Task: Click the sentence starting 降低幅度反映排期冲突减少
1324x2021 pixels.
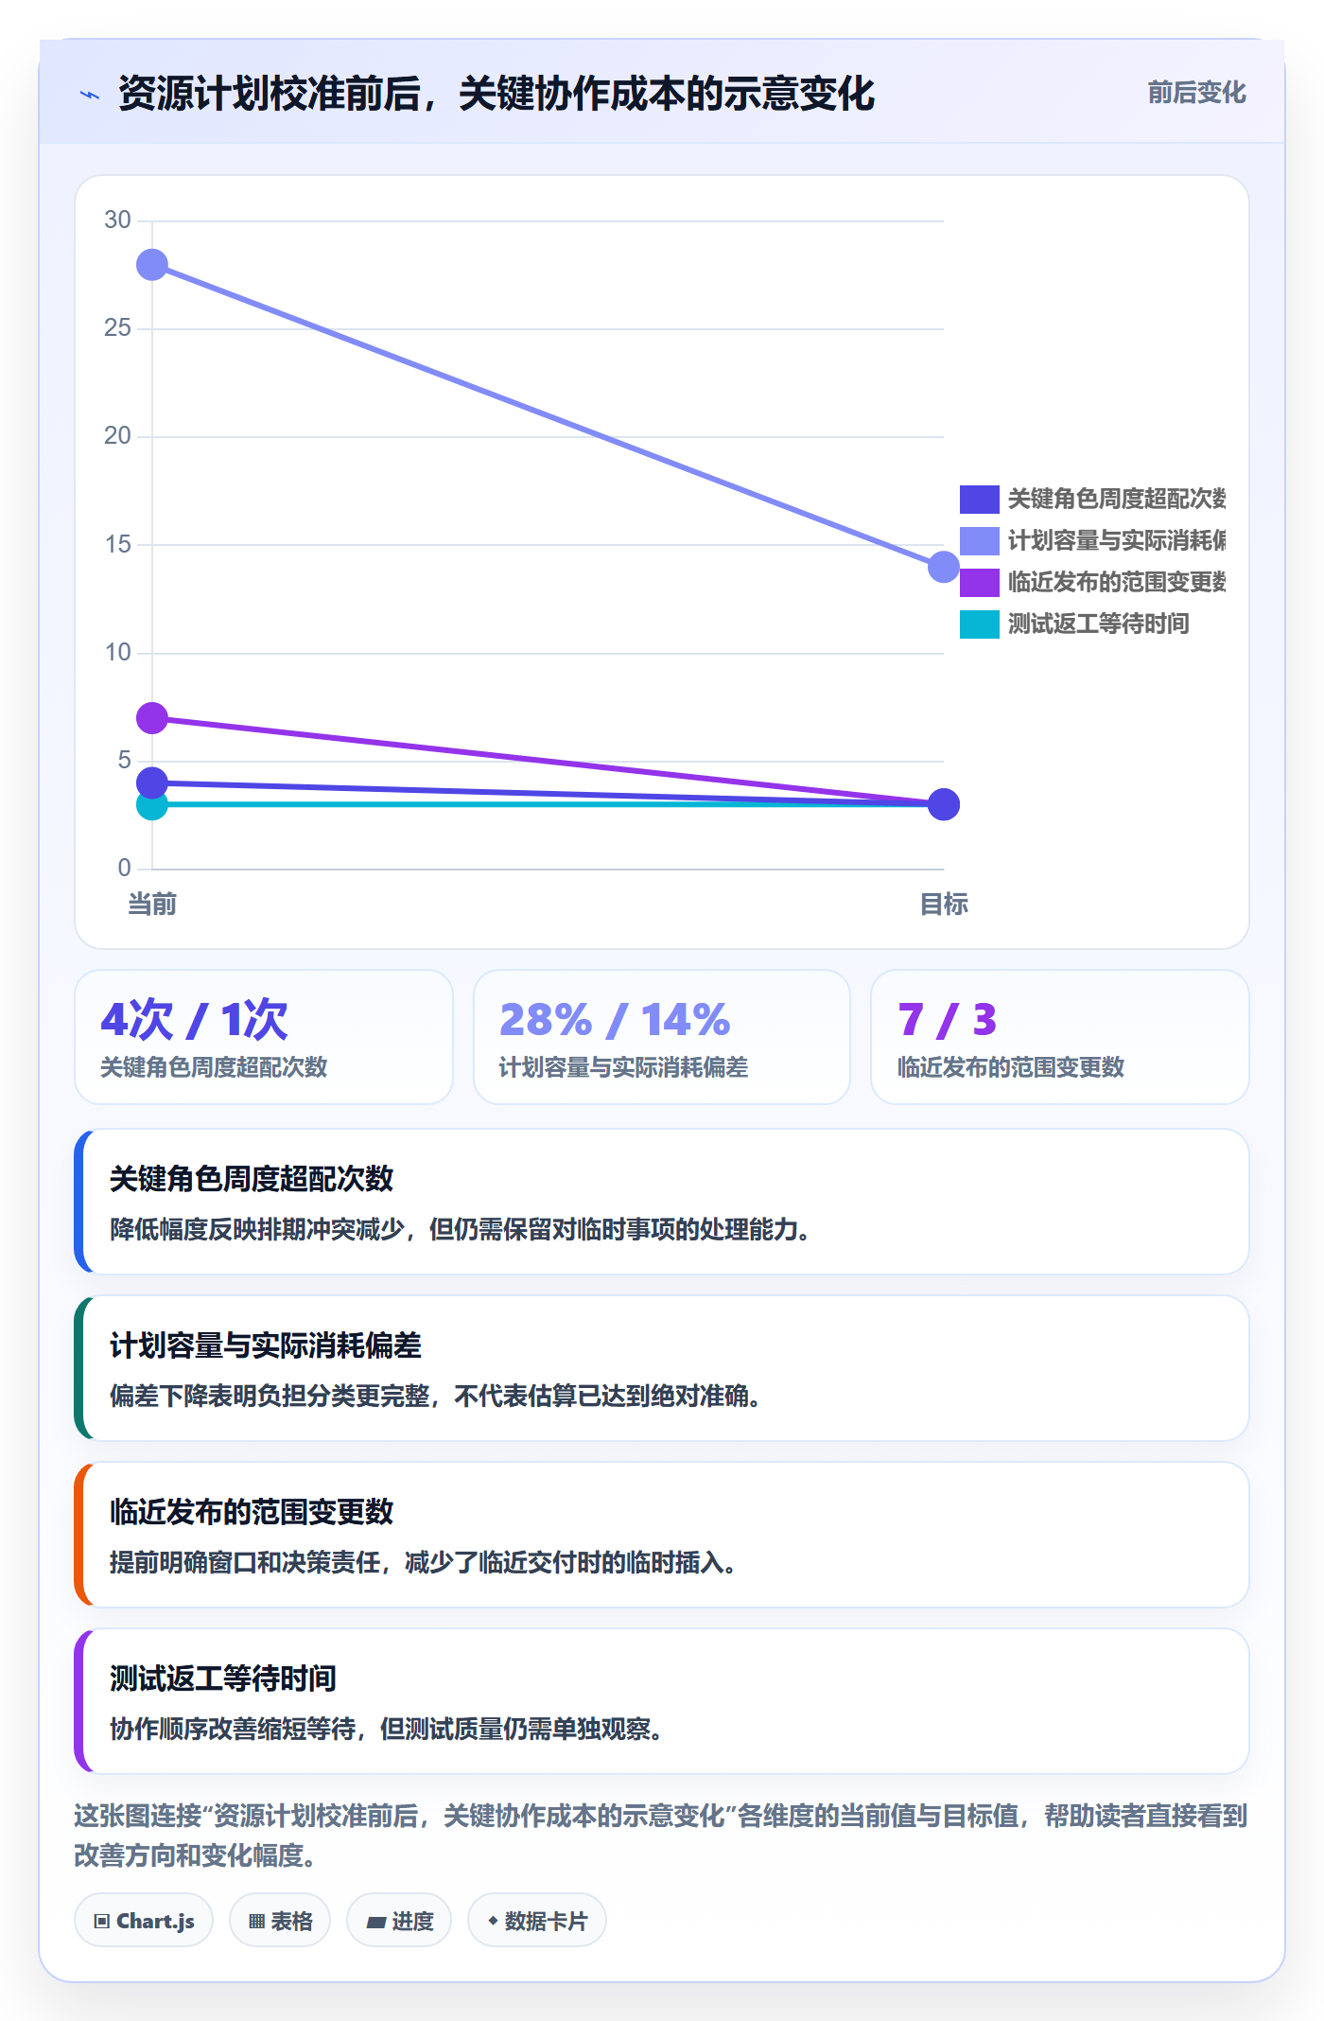Action: [460, 1229]
